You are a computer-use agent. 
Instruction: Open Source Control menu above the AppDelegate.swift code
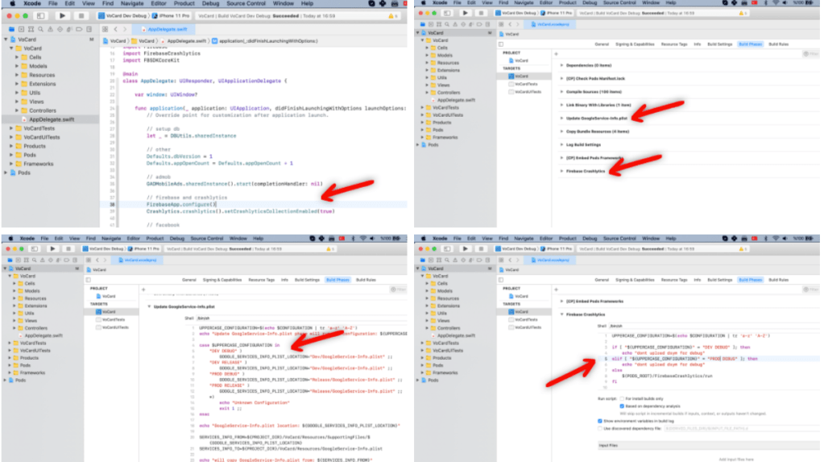[244, 3]
